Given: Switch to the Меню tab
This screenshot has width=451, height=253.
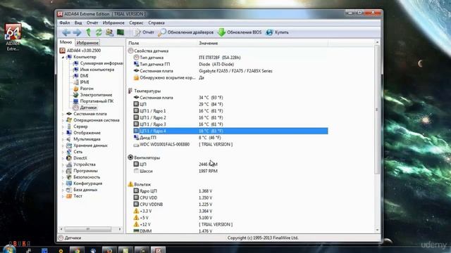Looking at the screenshot, I should pos(66,42).
